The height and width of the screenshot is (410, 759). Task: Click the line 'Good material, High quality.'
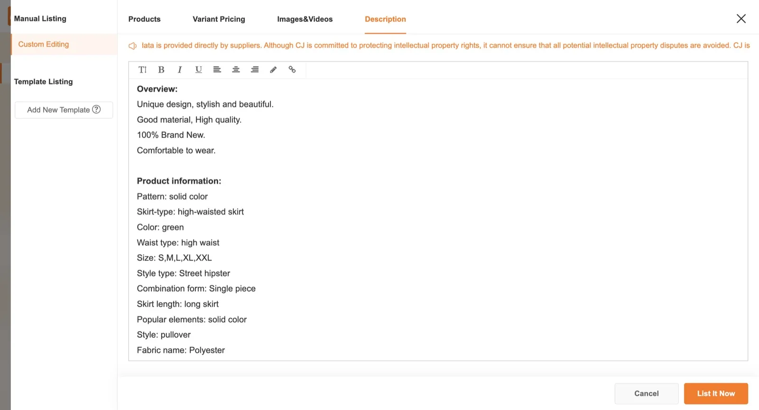click(189, 120)
